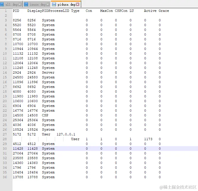Image resolution: width=198 pixels, height=191 pixels.
Task: Click line number 30 in the margin
Action: 5,149
